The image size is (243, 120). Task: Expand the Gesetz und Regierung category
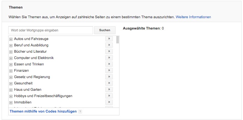11,77
